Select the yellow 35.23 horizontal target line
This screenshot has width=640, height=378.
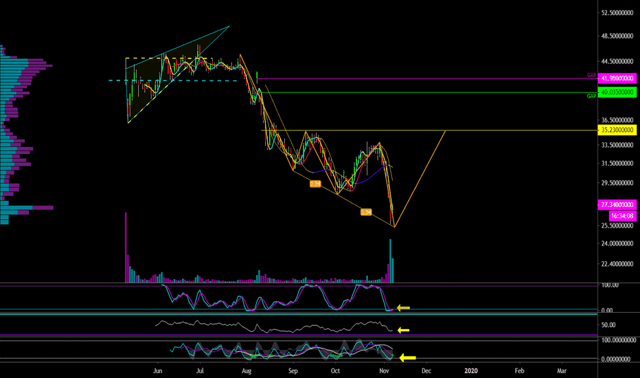point(428,131)
